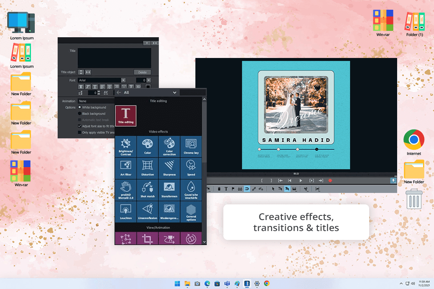This screenshot has height=289, width=434.
Task: Open the text color swatch
Action: [148, 87]
